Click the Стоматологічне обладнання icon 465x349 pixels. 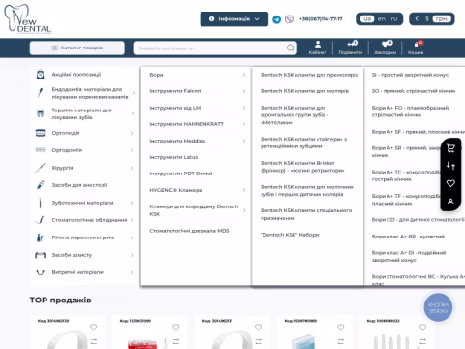click(40, 220)
